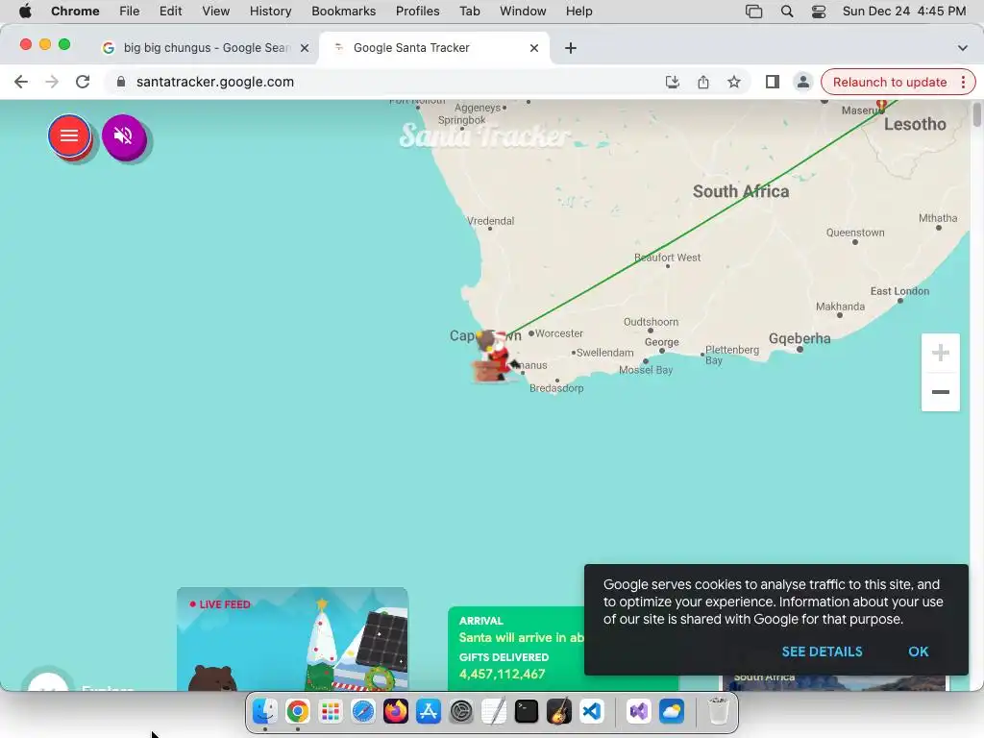The width and height of the screenshot is (984, 738).
Task: Open the Chrome profile avatar
Action: pos(802,82)
